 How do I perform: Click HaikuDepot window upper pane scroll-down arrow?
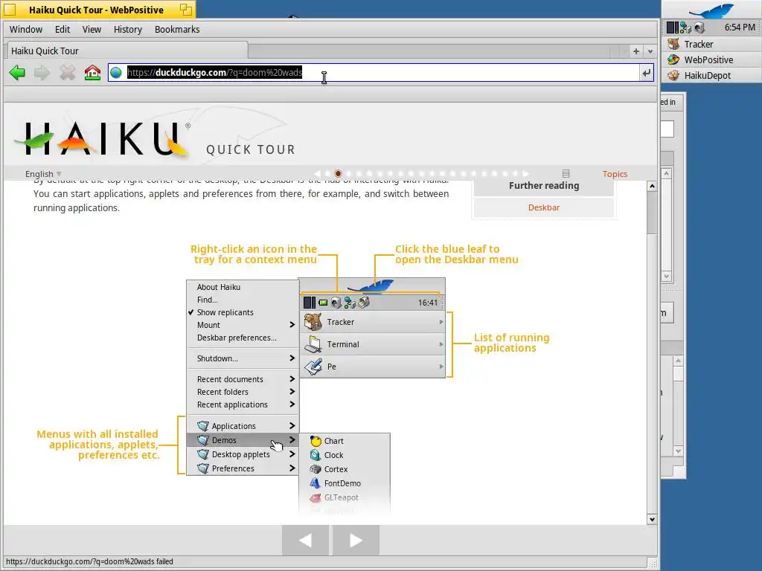pos(667,276)
